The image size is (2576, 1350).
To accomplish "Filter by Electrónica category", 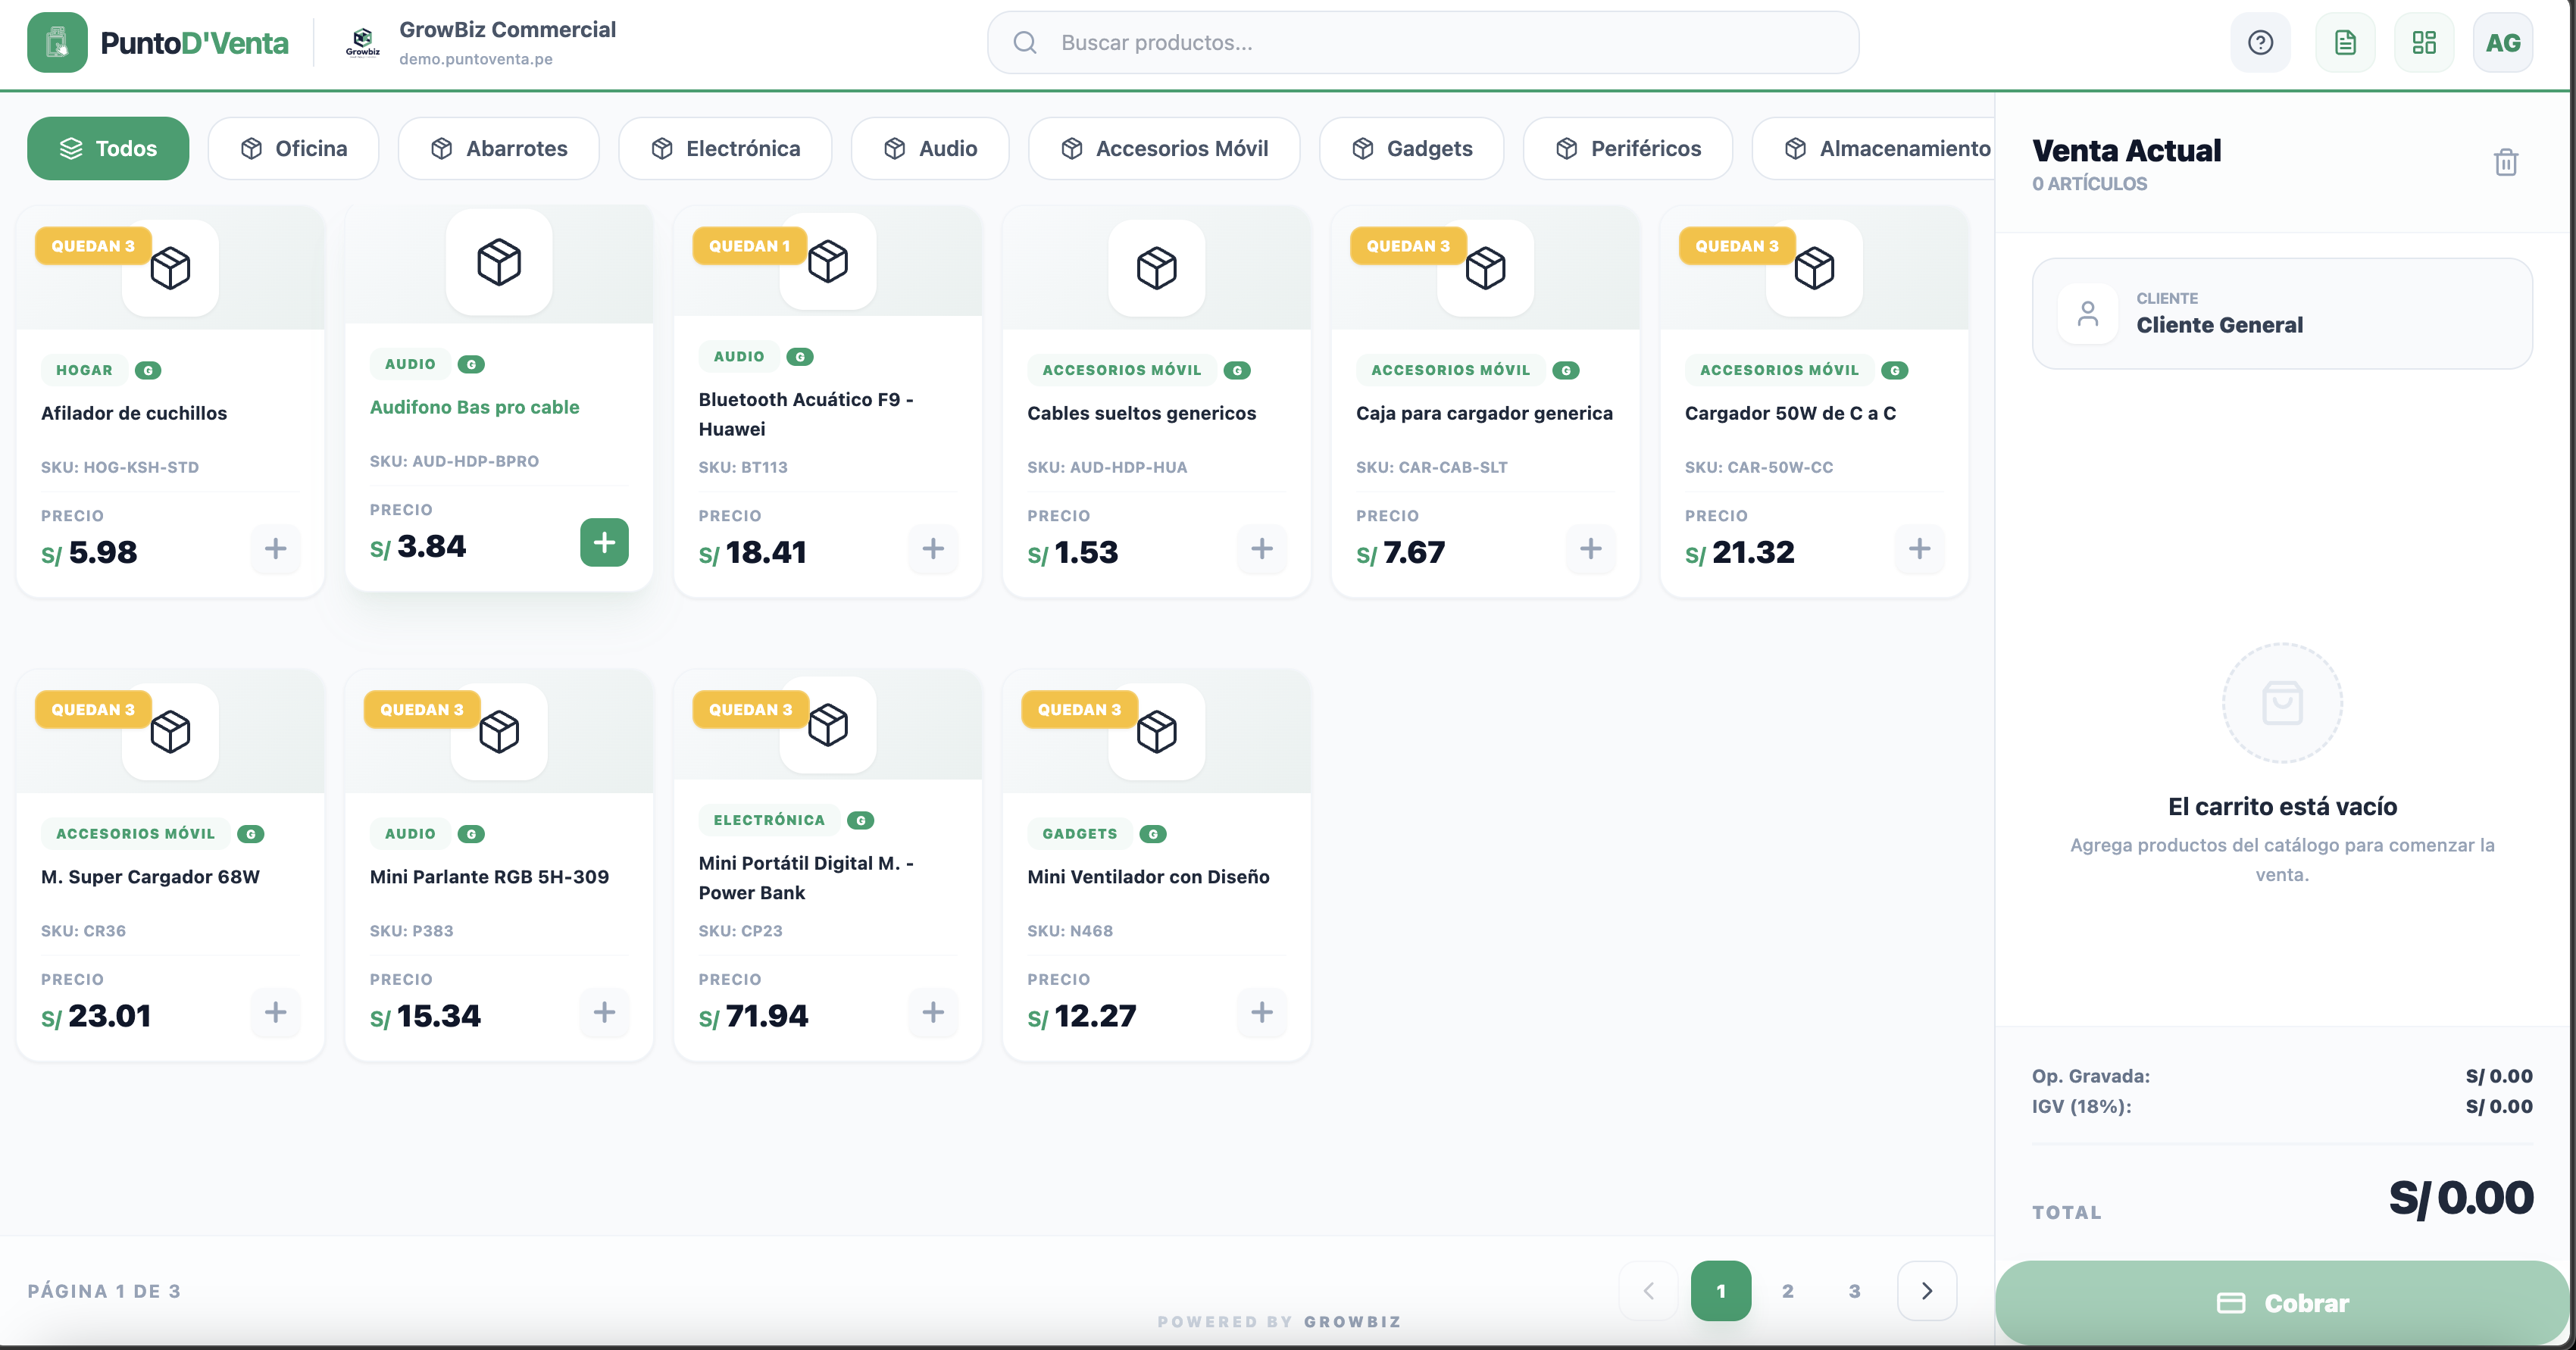I will tap(725, 149).
